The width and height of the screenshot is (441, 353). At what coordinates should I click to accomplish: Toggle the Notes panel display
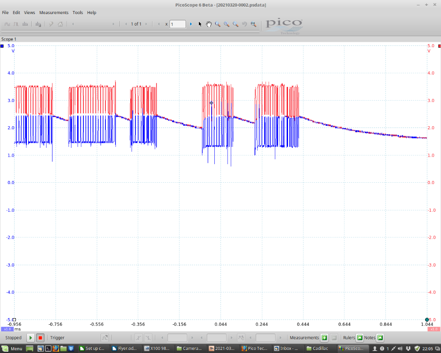pyautogui.click(x=380, y=338)
